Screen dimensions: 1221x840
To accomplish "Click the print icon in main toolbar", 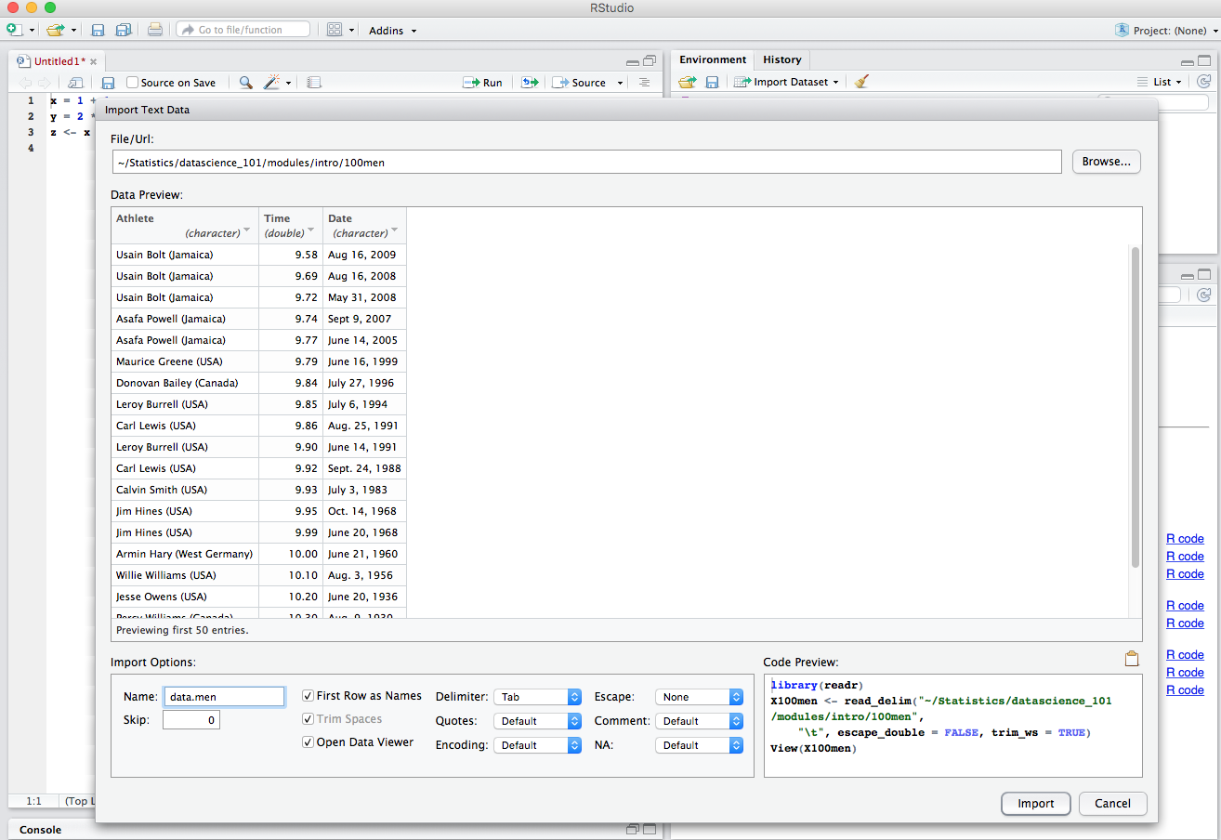I will (x=155, y=30).
